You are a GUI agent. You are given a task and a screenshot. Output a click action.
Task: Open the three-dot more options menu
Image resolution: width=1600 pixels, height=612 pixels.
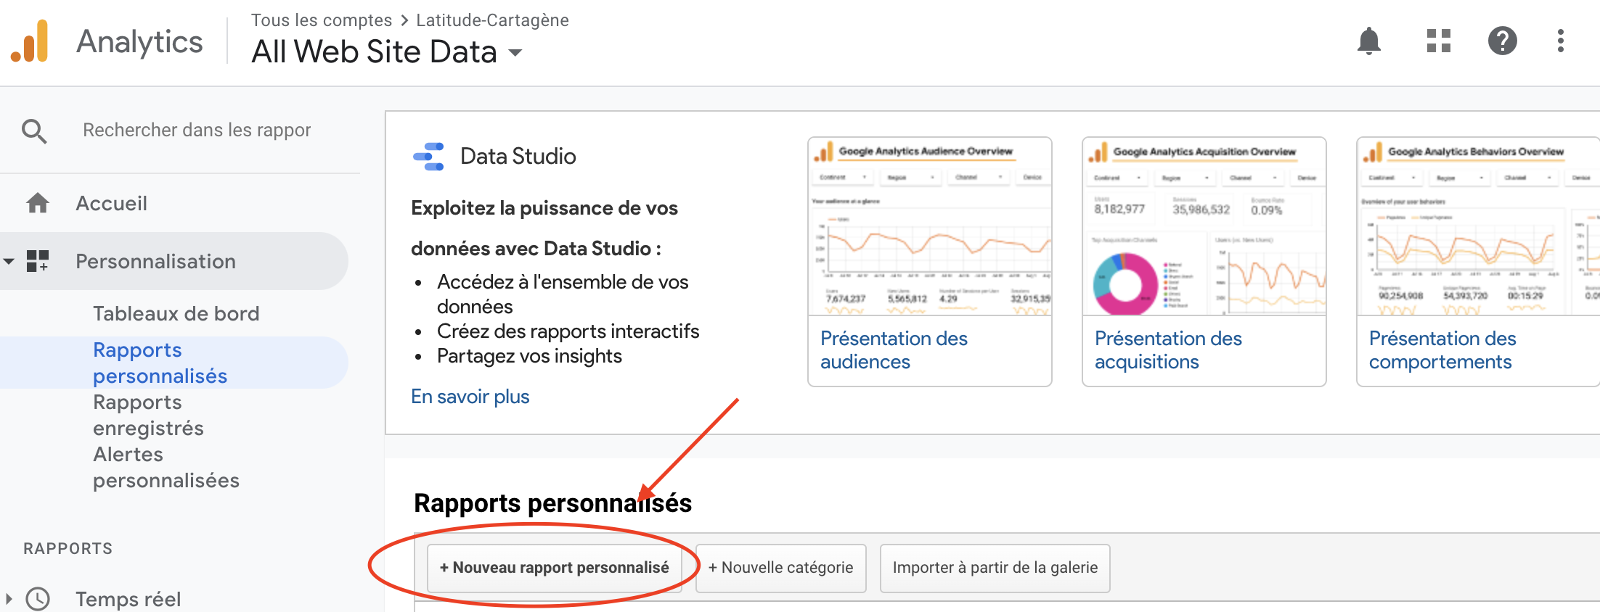point(1560,41)
